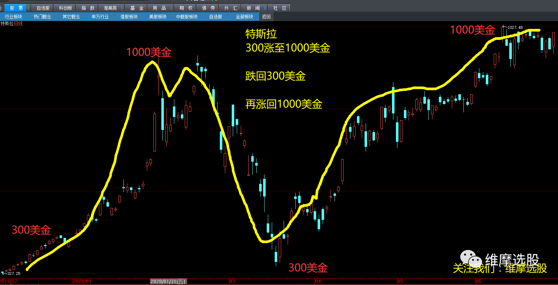Expand the dropdown dots beside 股票
The image size is (558, 285).
click(29, 8)
